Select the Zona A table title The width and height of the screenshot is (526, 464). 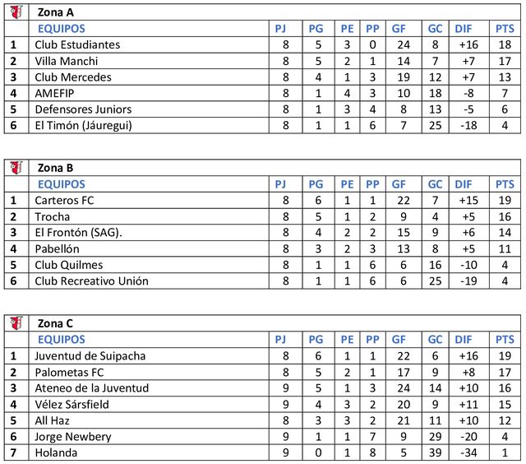[x=56, y=12]
